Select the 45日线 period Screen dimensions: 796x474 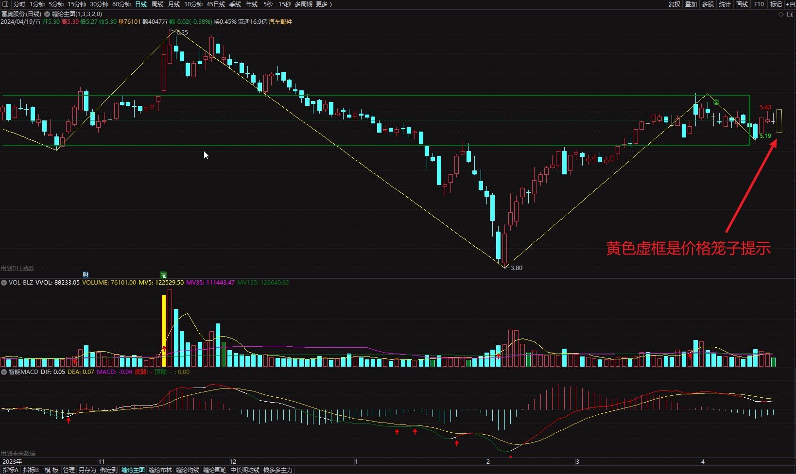216,4
